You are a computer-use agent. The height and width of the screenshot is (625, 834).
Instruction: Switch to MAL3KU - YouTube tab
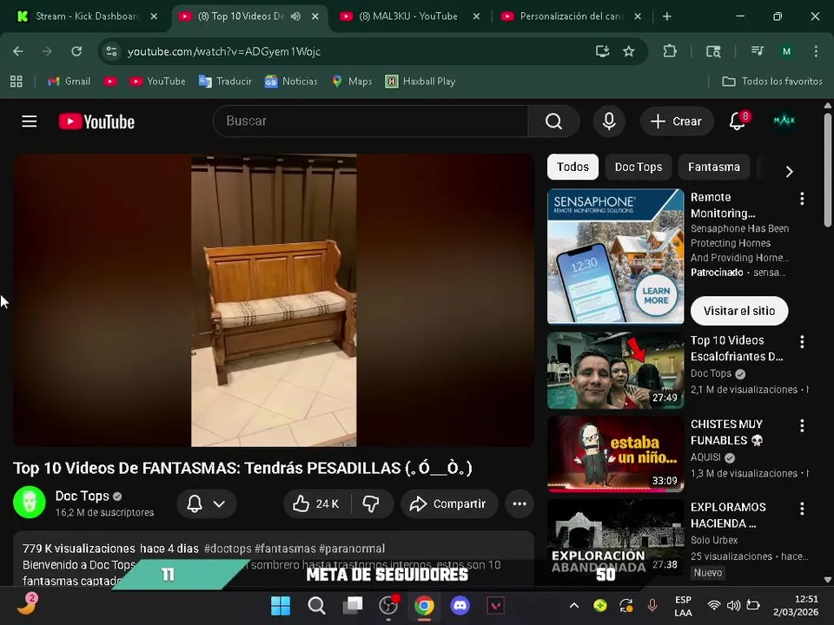click(x=408, y=16)
